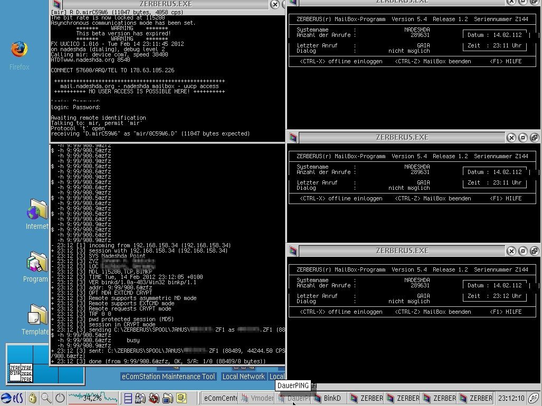
Task: Click the CONNECT 57600/ARQ/TEL line
Action: click(112, 70)
